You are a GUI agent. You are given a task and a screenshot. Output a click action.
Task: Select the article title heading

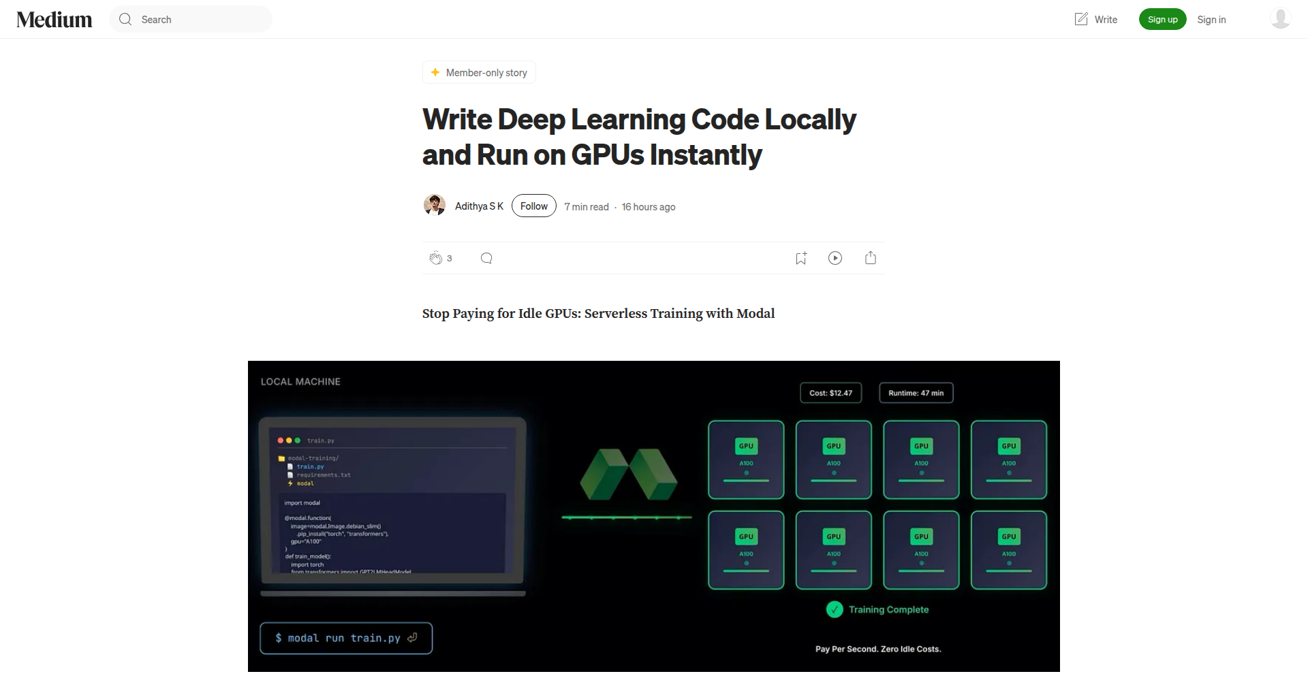click(639, 137)
